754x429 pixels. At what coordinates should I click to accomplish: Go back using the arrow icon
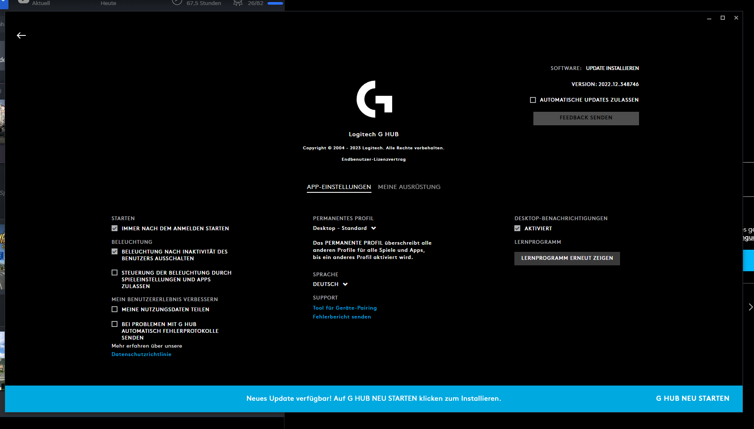click(x=21, y=35)
